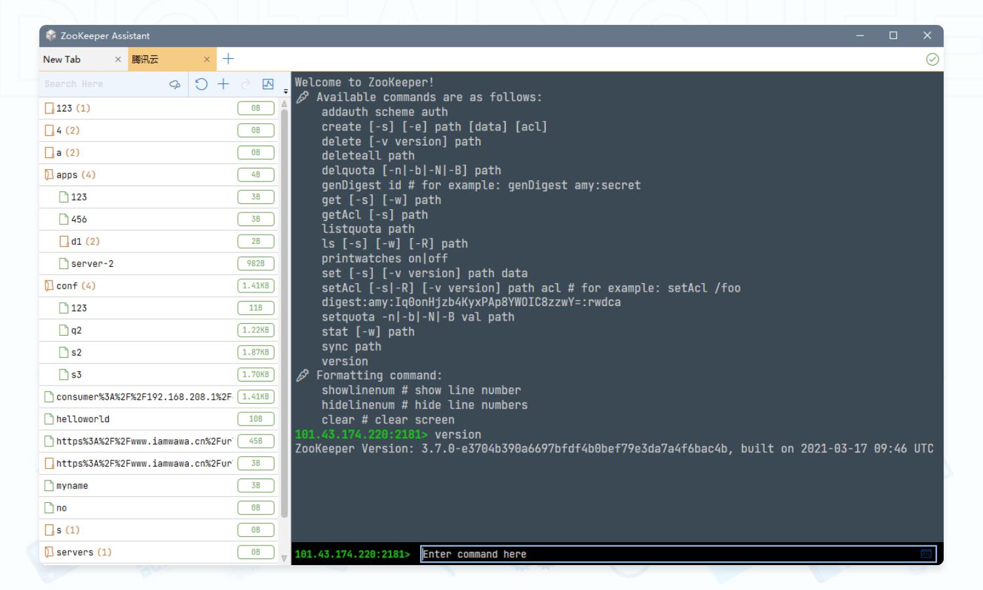The image size is (983, 590).
Task: Open the monitoring chart icon
Action: 268,84
